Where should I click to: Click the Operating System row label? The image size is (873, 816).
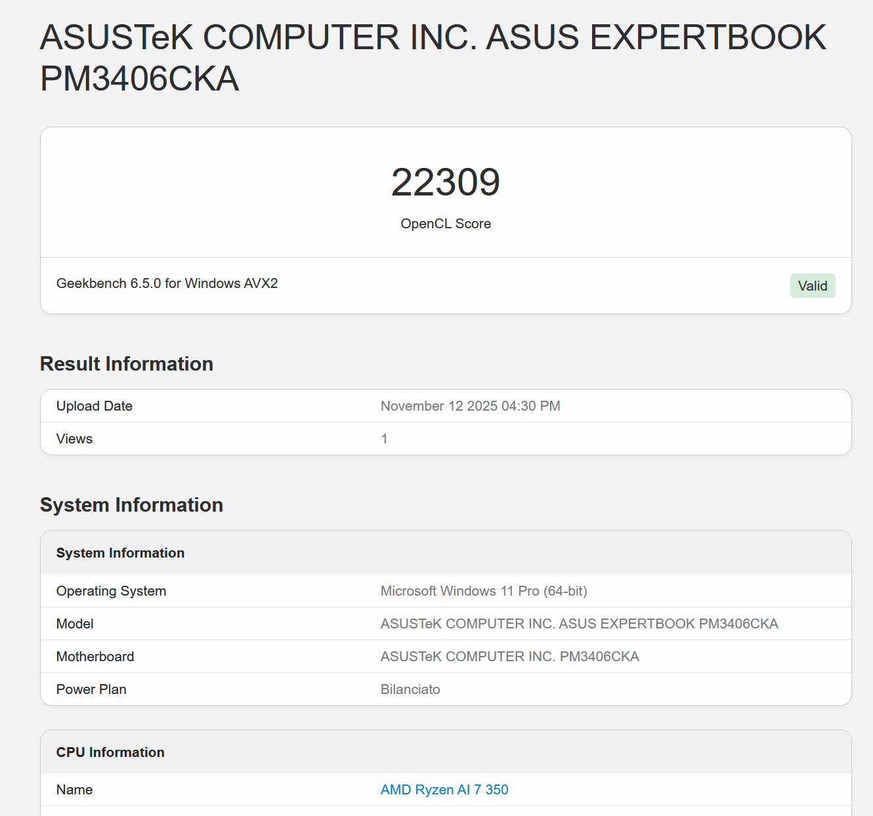[111, 591]
